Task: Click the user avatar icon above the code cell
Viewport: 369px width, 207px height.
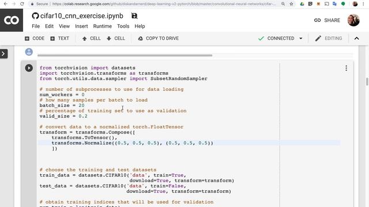Action: [29, 52]
